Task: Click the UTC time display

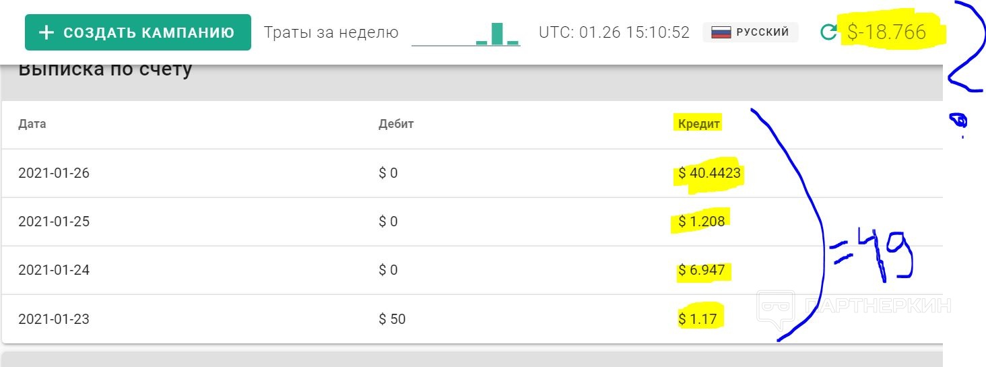Action: point(614,32)
